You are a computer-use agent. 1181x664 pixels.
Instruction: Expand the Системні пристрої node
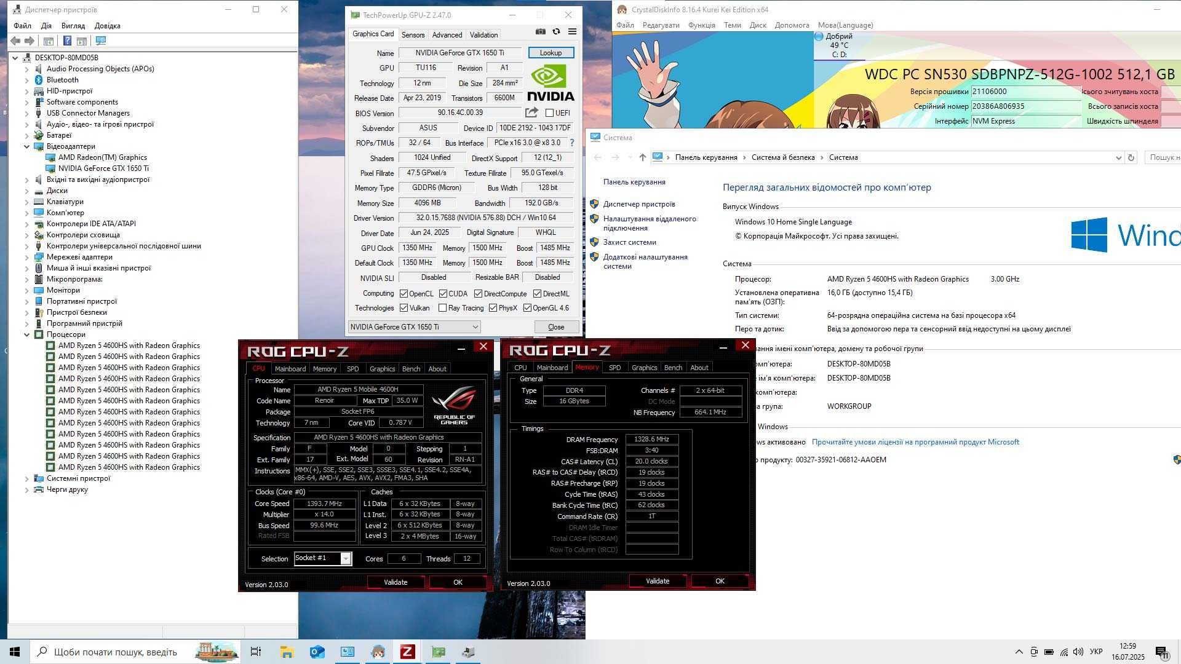(26, 478)
